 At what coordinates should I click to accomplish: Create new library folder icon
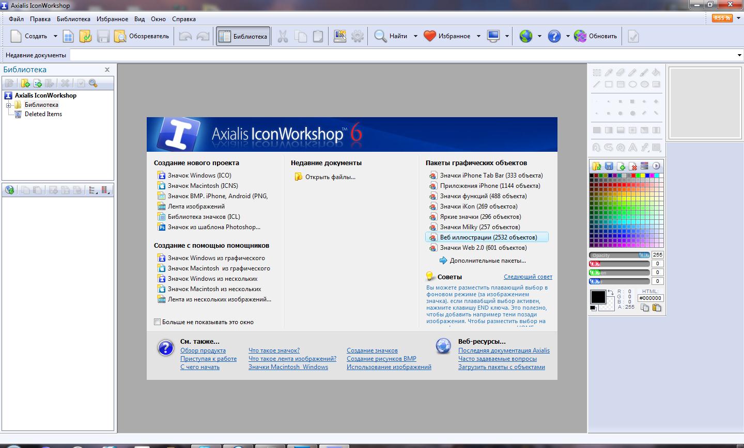pyautogui.click(x=25, y=83)
